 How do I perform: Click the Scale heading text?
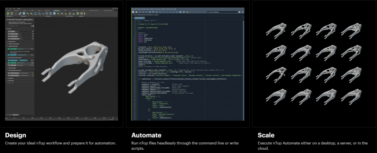click(x=266, y=135)
